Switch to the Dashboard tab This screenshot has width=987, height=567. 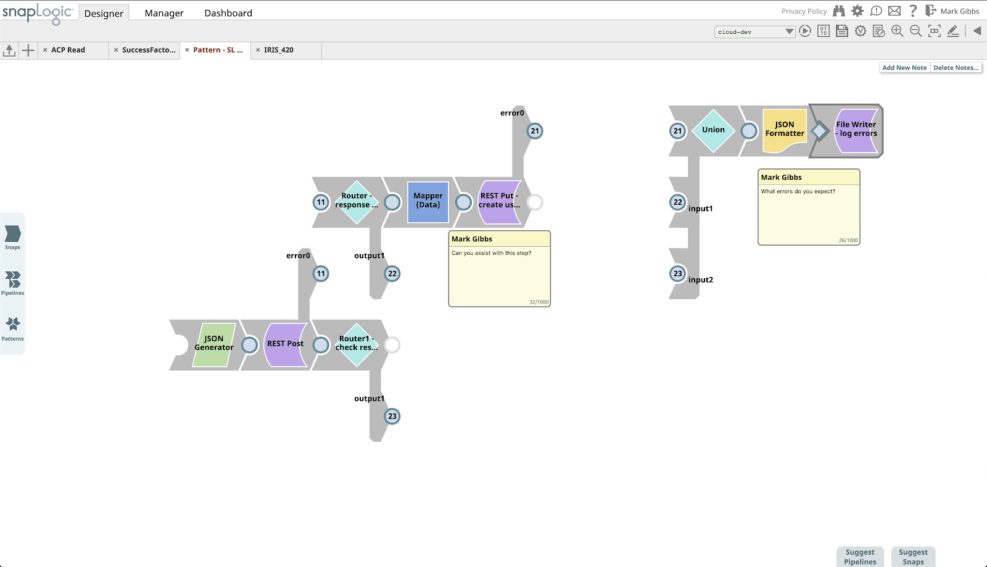coord(228,13)
